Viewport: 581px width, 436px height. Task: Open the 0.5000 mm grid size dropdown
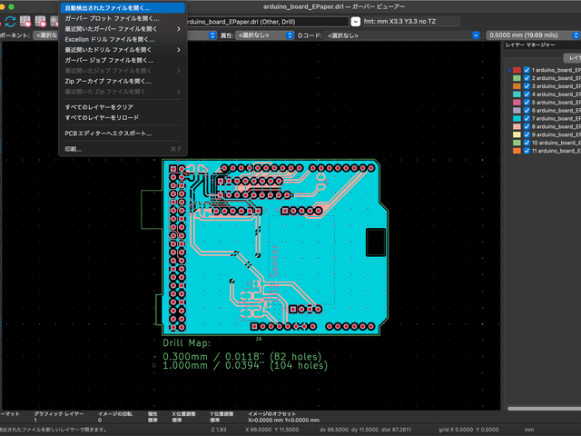pos(536,35)
